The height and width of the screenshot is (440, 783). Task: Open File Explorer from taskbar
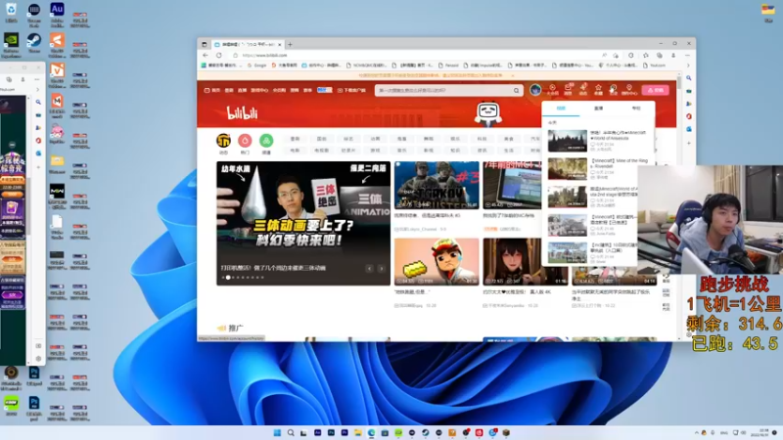358,432
